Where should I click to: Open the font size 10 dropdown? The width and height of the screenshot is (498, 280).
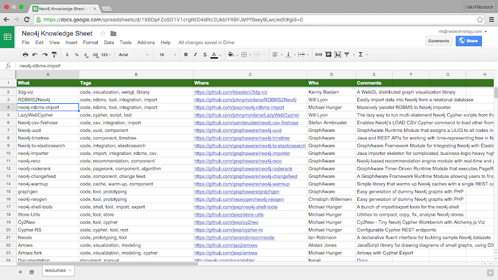pyautogui.click(x=167, y=55)
